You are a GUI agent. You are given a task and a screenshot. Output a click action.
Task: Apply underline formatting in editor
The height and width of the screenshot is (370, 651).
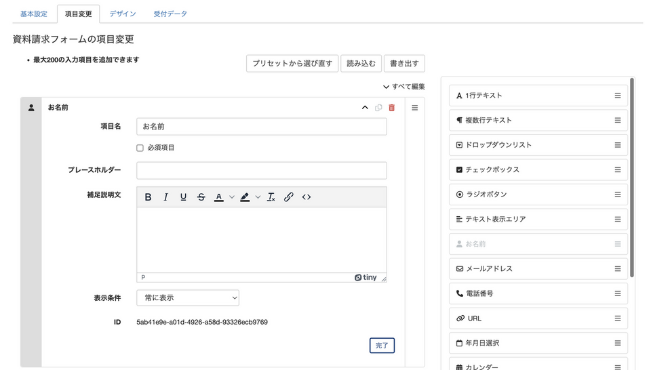(x=183, y=197)
